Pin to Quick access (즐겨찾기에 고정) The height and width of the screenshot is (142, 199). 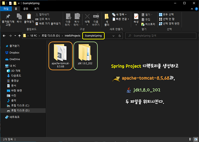click(8, 20)
